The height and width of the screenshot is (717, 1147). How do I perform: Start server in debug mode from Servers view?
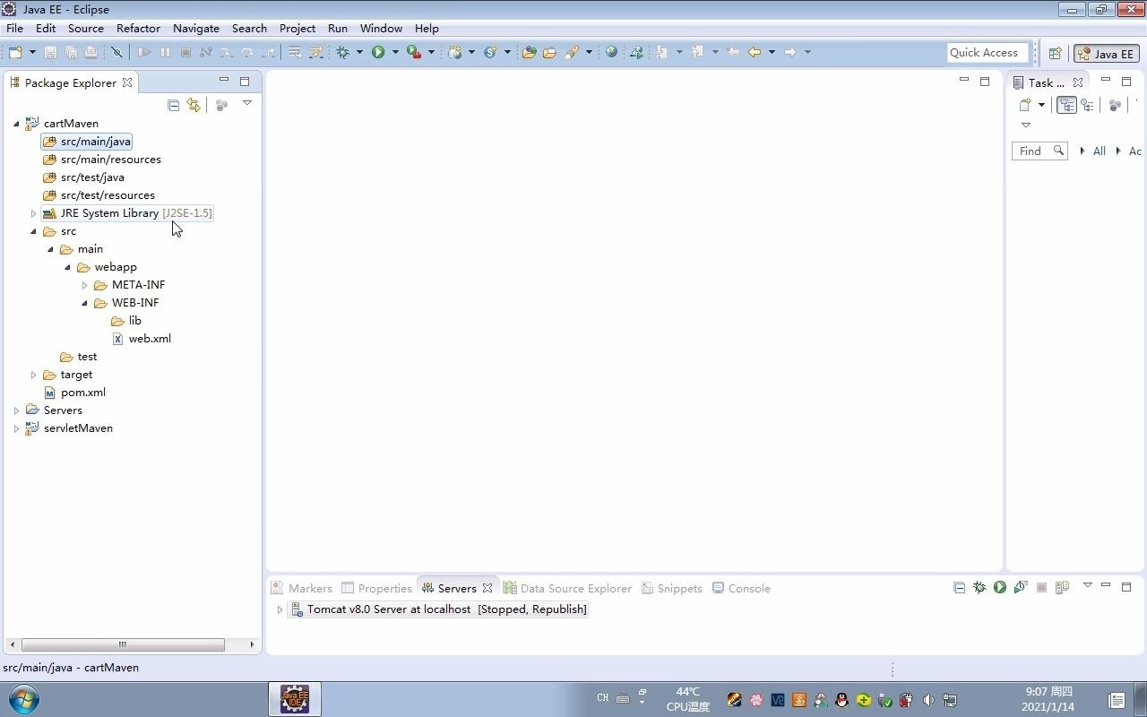click(979, 588)
